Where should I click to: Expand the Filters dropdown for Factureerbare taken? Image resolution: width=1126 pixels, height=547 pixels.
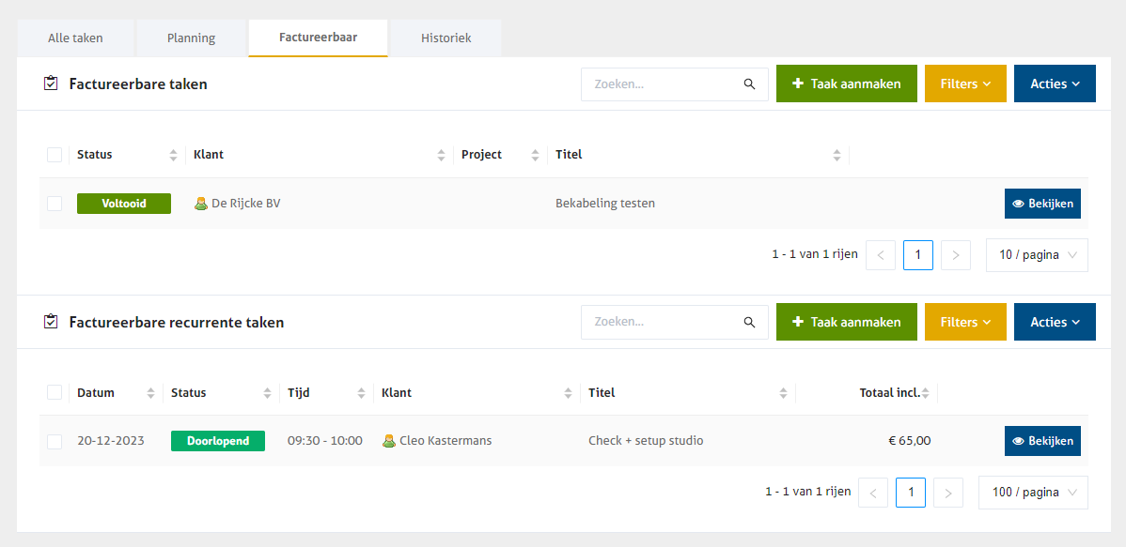point(965,84)
